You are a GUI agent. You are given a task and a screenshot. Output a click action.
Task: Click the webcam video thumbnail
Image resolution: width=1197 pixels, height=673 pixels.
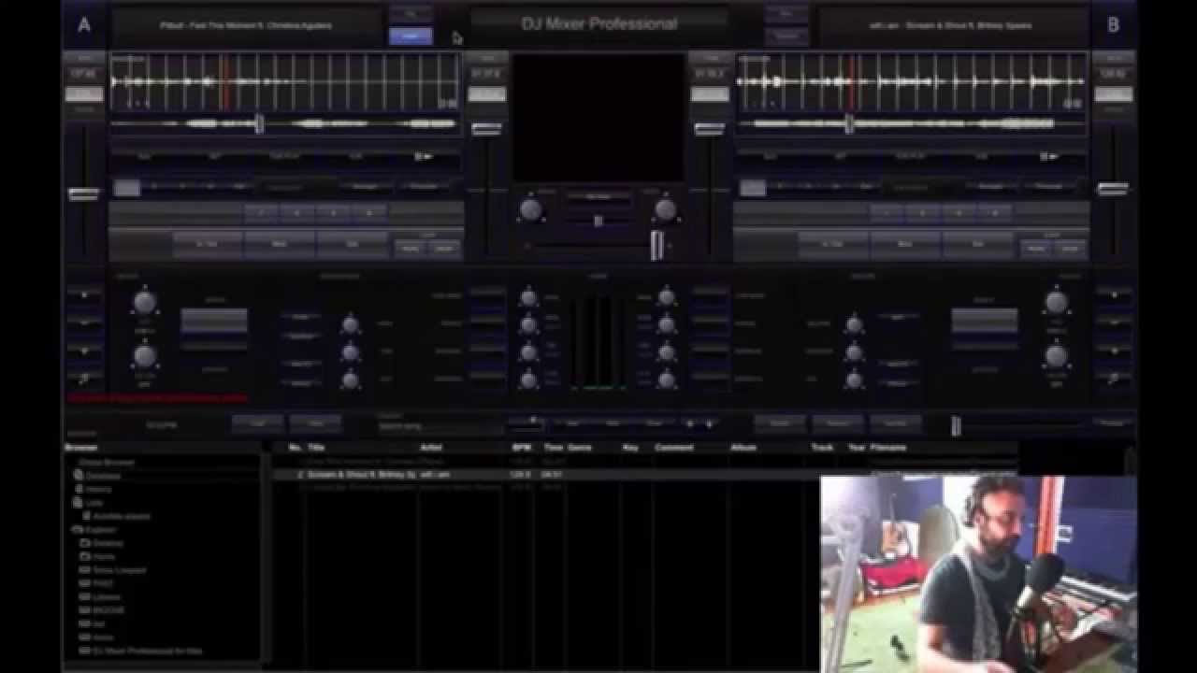(x=979, y=574)
